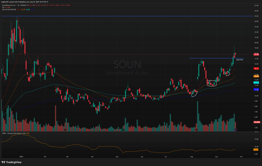The height and width of the screenshot is (166, 262).
Task: Click the red 15.17 EMA price tag
Action: (x=256, y=68)
